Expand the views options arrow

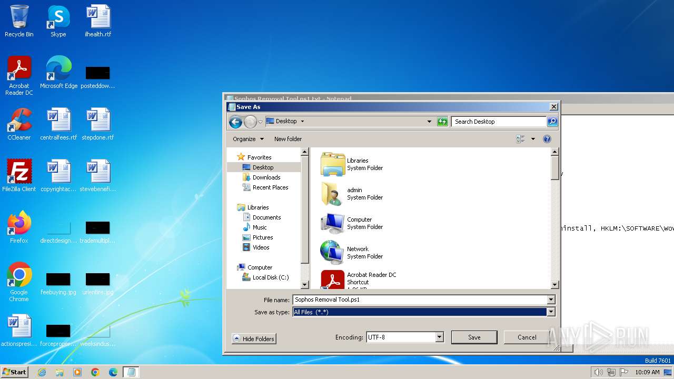tap(533, 139)
